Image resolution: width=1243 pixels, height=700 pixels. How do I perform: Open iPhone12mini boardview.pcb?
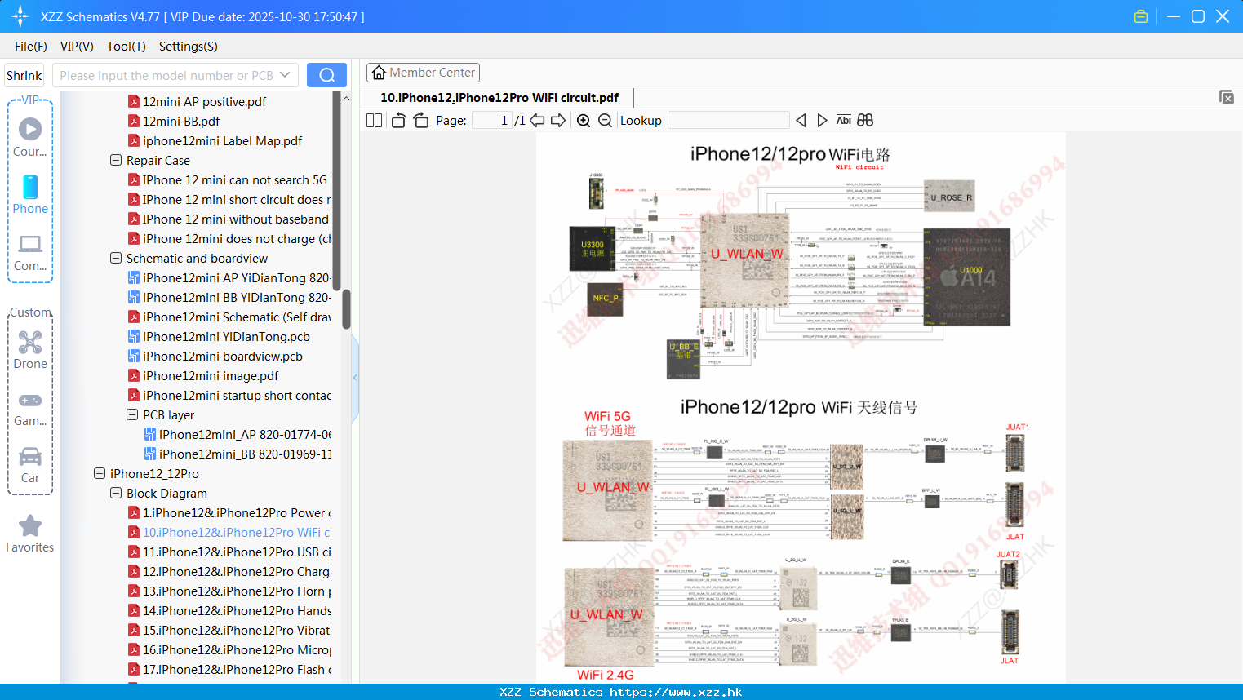click(x=222, y=356)
